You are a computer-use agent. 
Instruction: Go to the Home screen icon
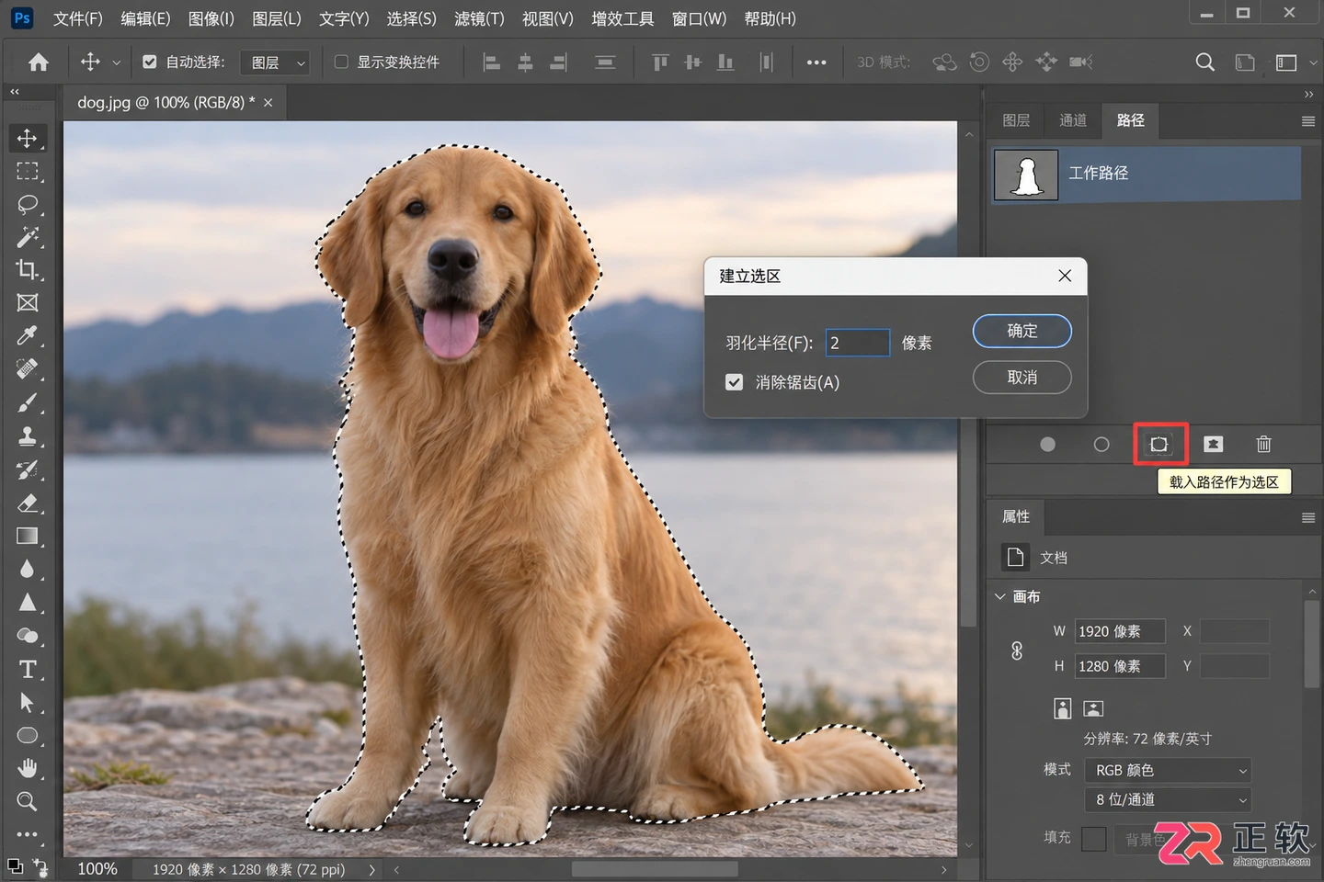[x=39, y=62]
